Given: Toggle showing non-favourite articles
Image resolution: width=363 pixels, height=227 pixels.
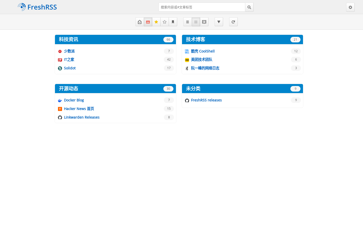Looking at the screenshot, I should pos(165,22).
